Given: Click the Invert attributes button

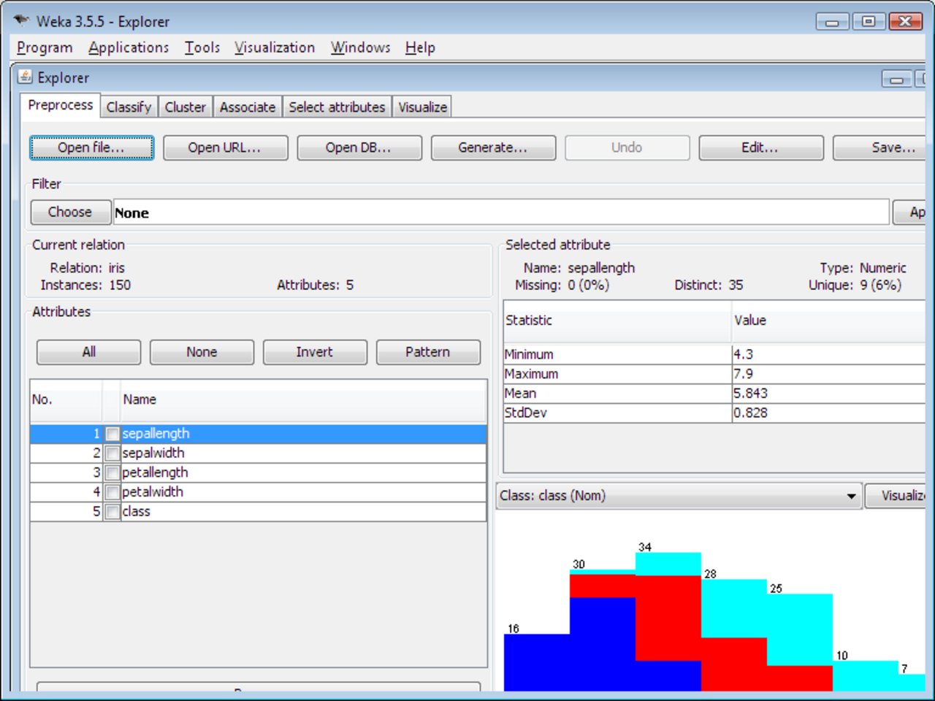Looking at the screenshot, I should pyautogui.click(x=315, y=352).
